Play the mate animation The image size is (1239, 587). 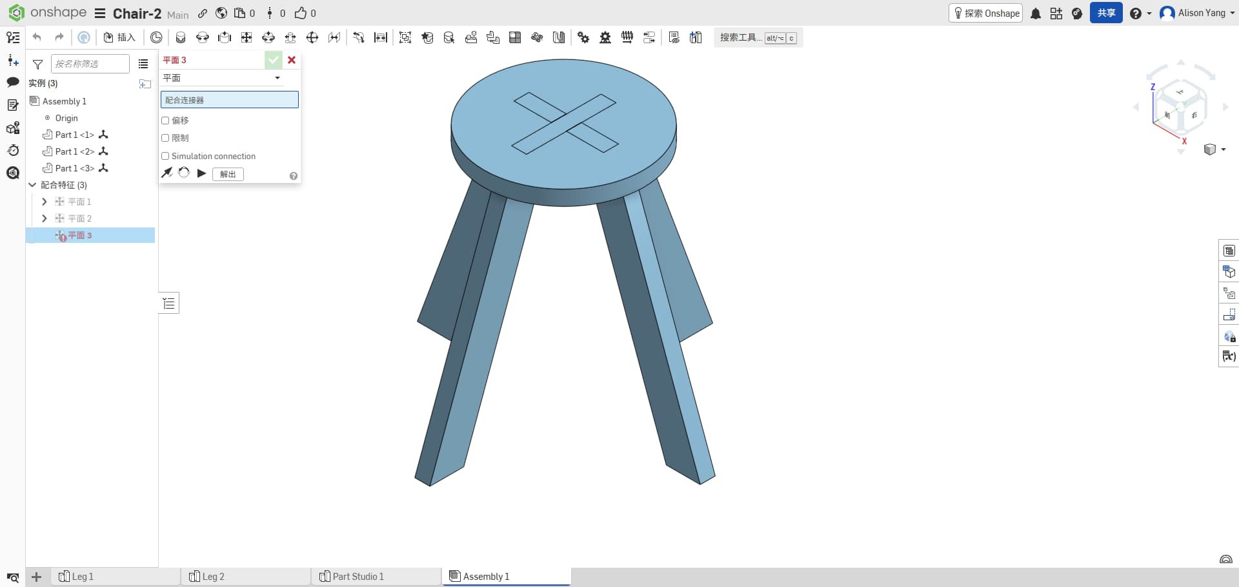[x=201, y=173]
